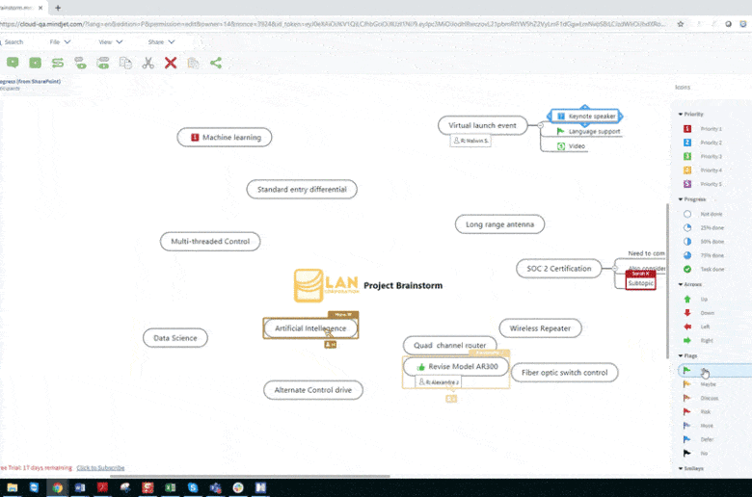Apply the Risk flag marker
The width and height of the screenshot is (752, 497).
687,411
